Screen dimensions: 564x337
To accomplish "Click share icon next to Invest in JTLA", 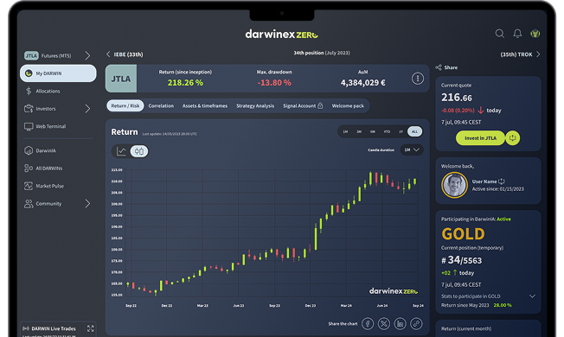I will [x=513, y=138].
